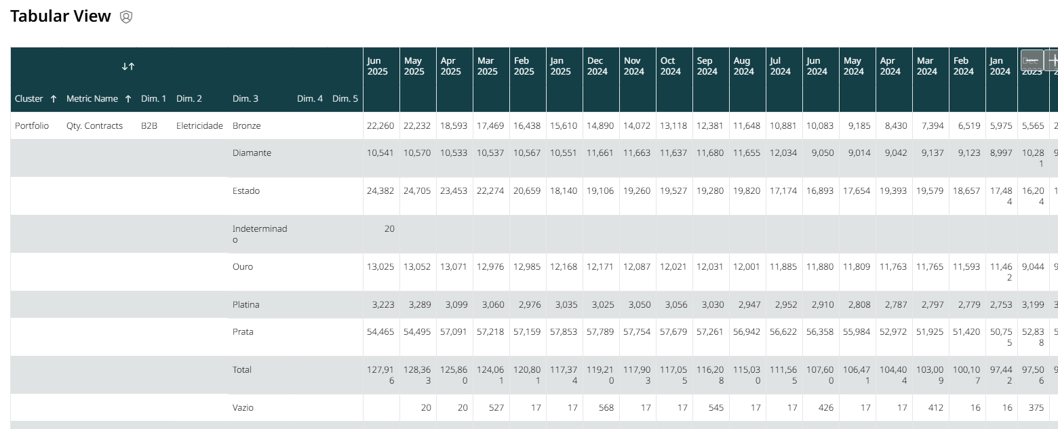Select the Vazio row label
Image resolution: width=1058 pixels, height=429 pixels.
click(x=243, y=408)
